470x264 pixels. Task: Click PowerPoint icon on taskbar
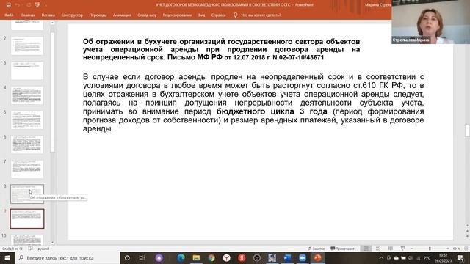click(x=318, y=257)
